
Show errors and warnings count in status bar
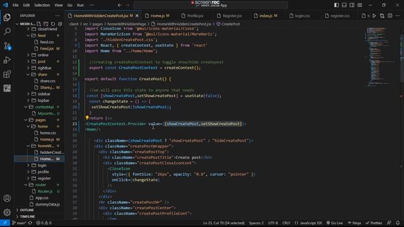pos(44,223)
